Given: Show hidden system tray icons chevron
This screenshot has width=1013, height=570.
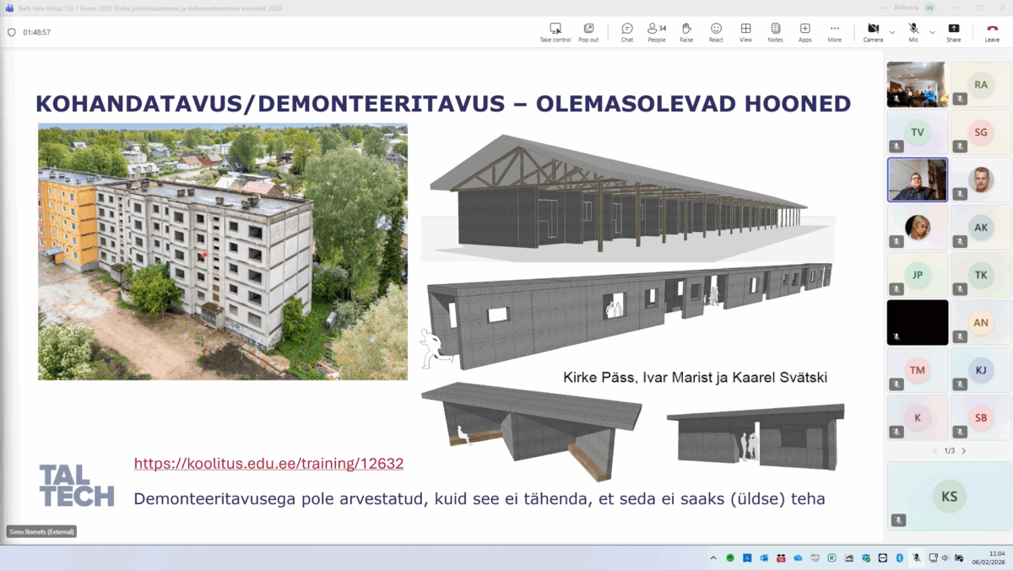Looking at the screenshot, I should point(713,557).
